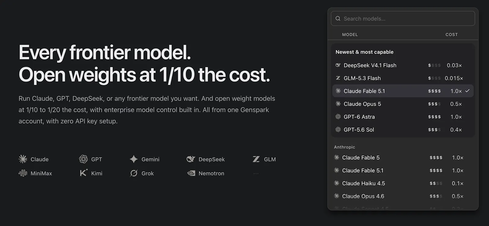This screenshot has width=489, height=226.
Task: Click the GLM Z logo icon
Action: click(x=256, y=159)
